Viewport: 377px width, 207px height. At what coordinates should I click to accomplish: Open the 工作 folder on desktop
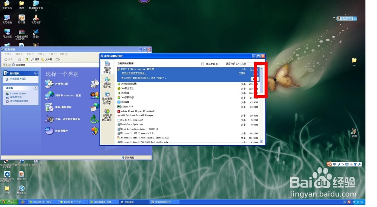point(7,190)
